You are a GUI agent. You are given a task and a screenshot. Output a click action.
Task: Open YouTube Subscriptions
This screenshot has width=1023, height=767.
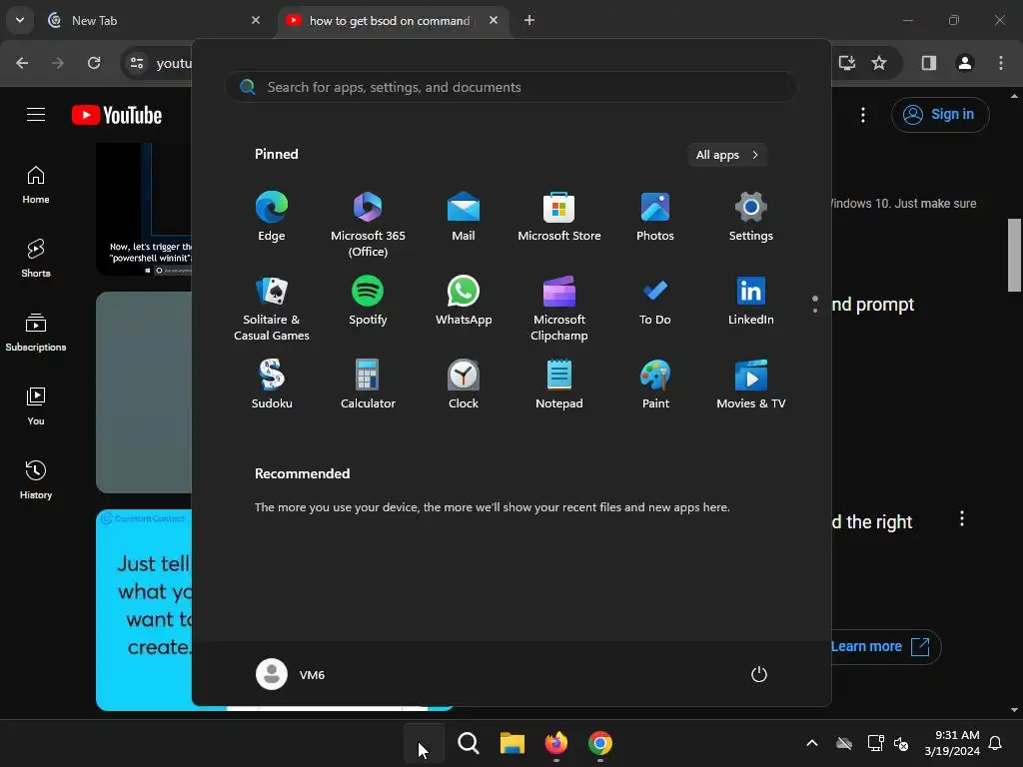36,333
